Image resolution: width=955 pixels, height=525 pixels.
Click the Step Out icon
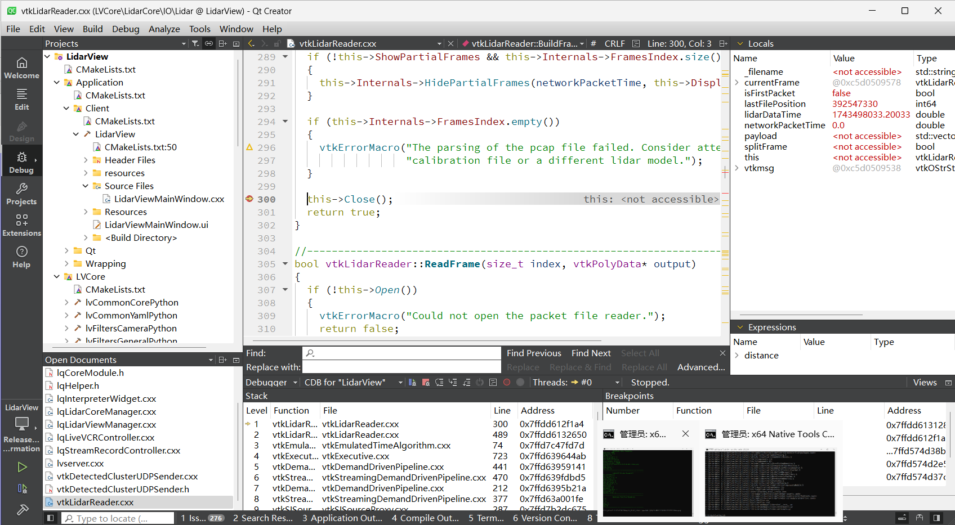coord(466,382)
